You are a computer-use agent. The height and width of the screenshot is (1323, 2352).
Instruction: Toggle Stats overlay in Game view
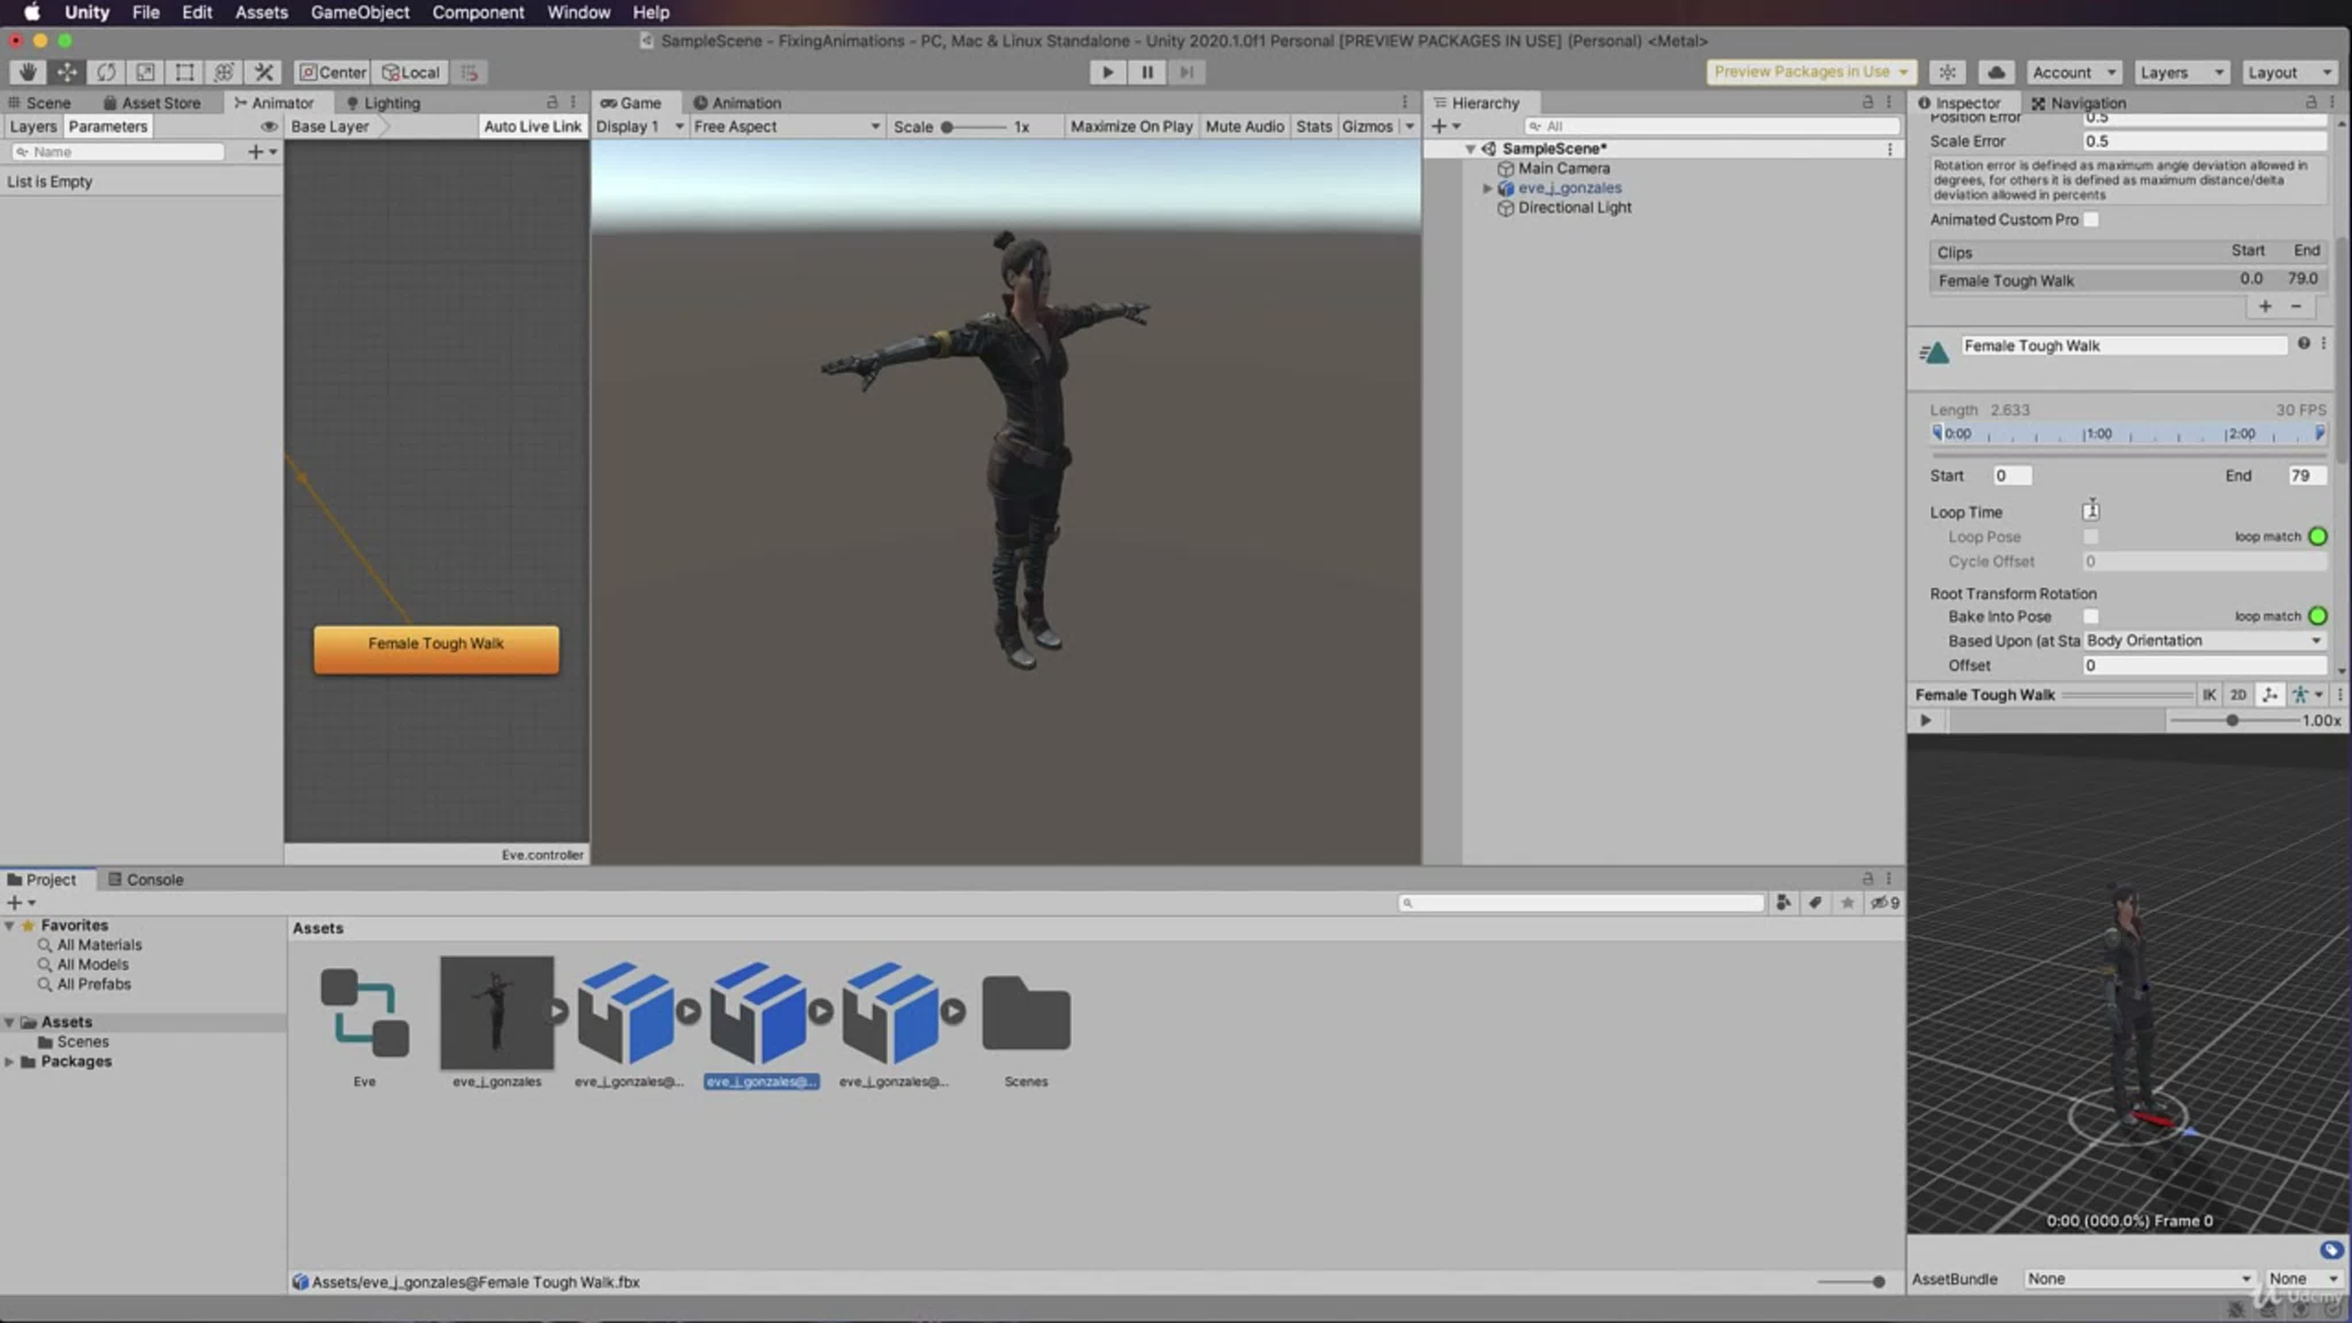coord(1314,127)
